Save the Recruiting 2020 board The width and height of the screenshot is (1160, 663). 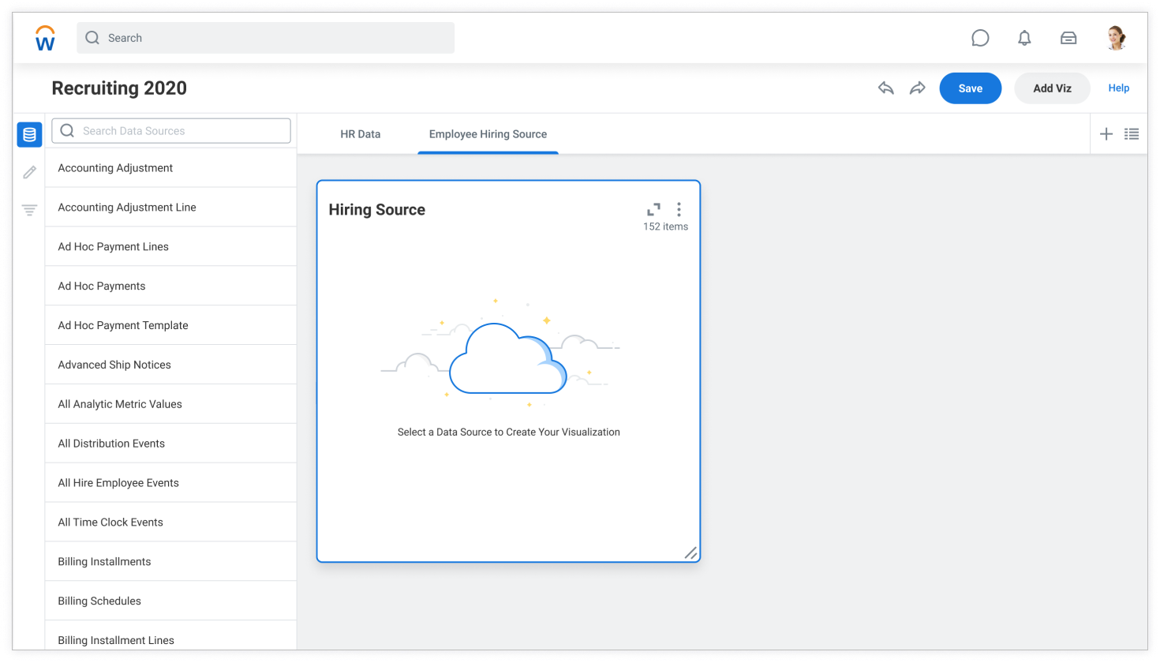[x=971, y=88]
